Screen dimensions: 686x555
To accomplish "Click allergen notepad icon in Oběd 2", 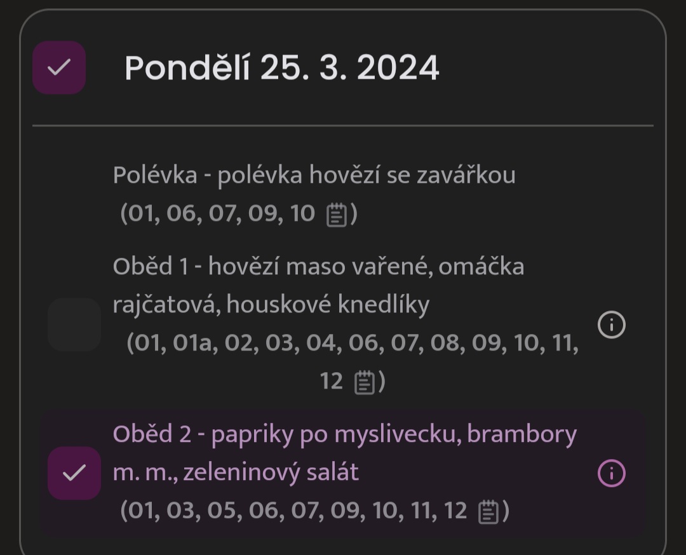I will point(488,511).
